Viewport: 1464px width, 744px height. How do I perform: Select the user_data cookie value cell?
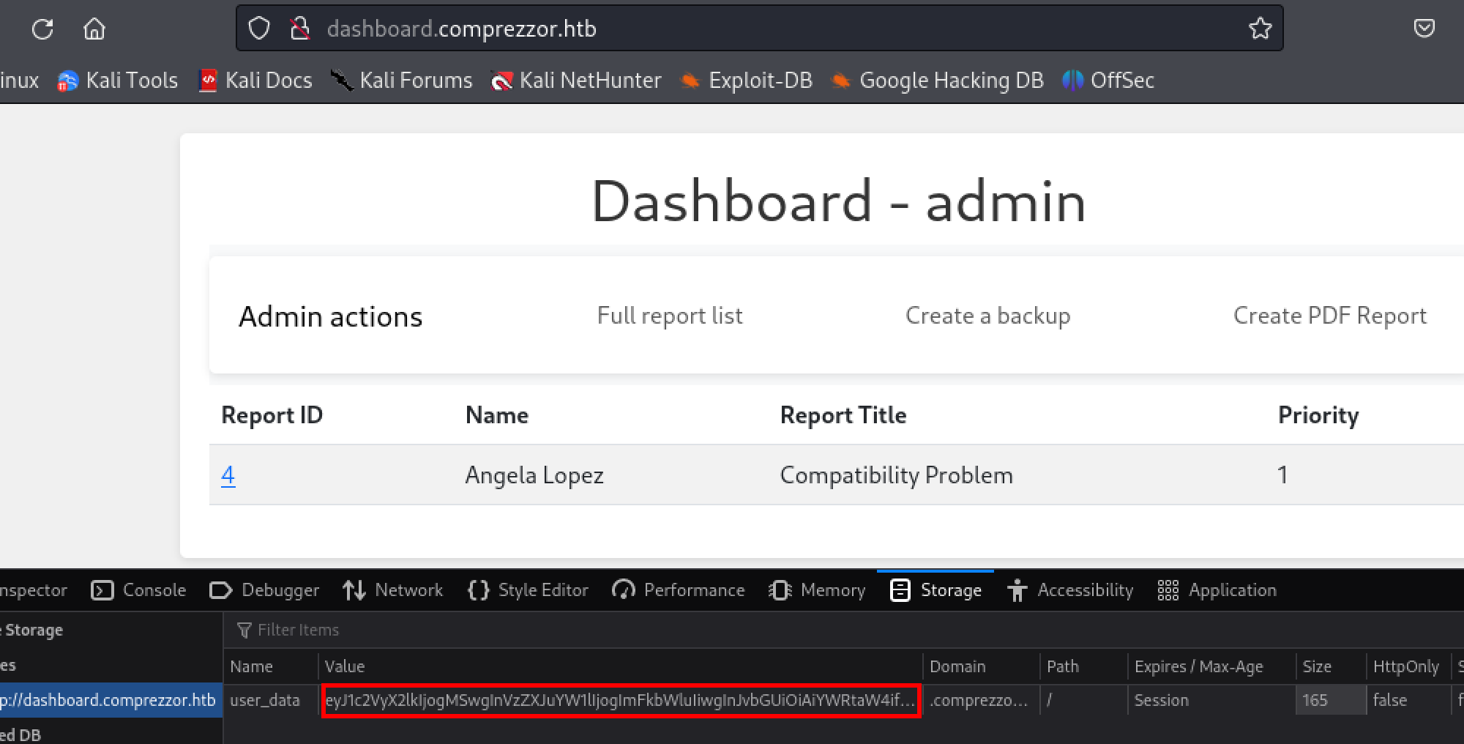620,701
